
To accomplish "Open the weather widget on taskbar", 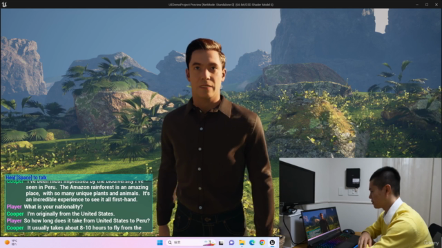I will point(11,242).
